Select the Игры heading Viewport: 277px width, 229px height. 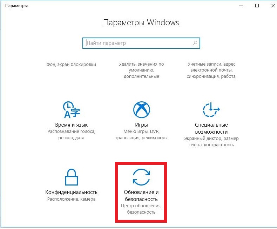(141, 125)
